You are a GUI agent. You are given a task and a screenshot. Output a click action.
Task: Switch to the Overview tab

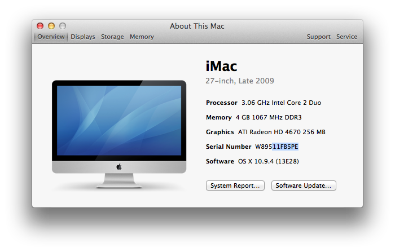51,37
